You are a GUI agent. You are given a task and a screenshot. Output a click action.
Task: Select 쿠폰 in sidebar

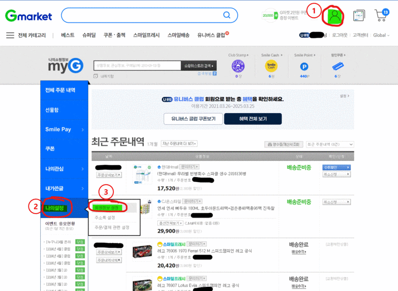[64, 149]
